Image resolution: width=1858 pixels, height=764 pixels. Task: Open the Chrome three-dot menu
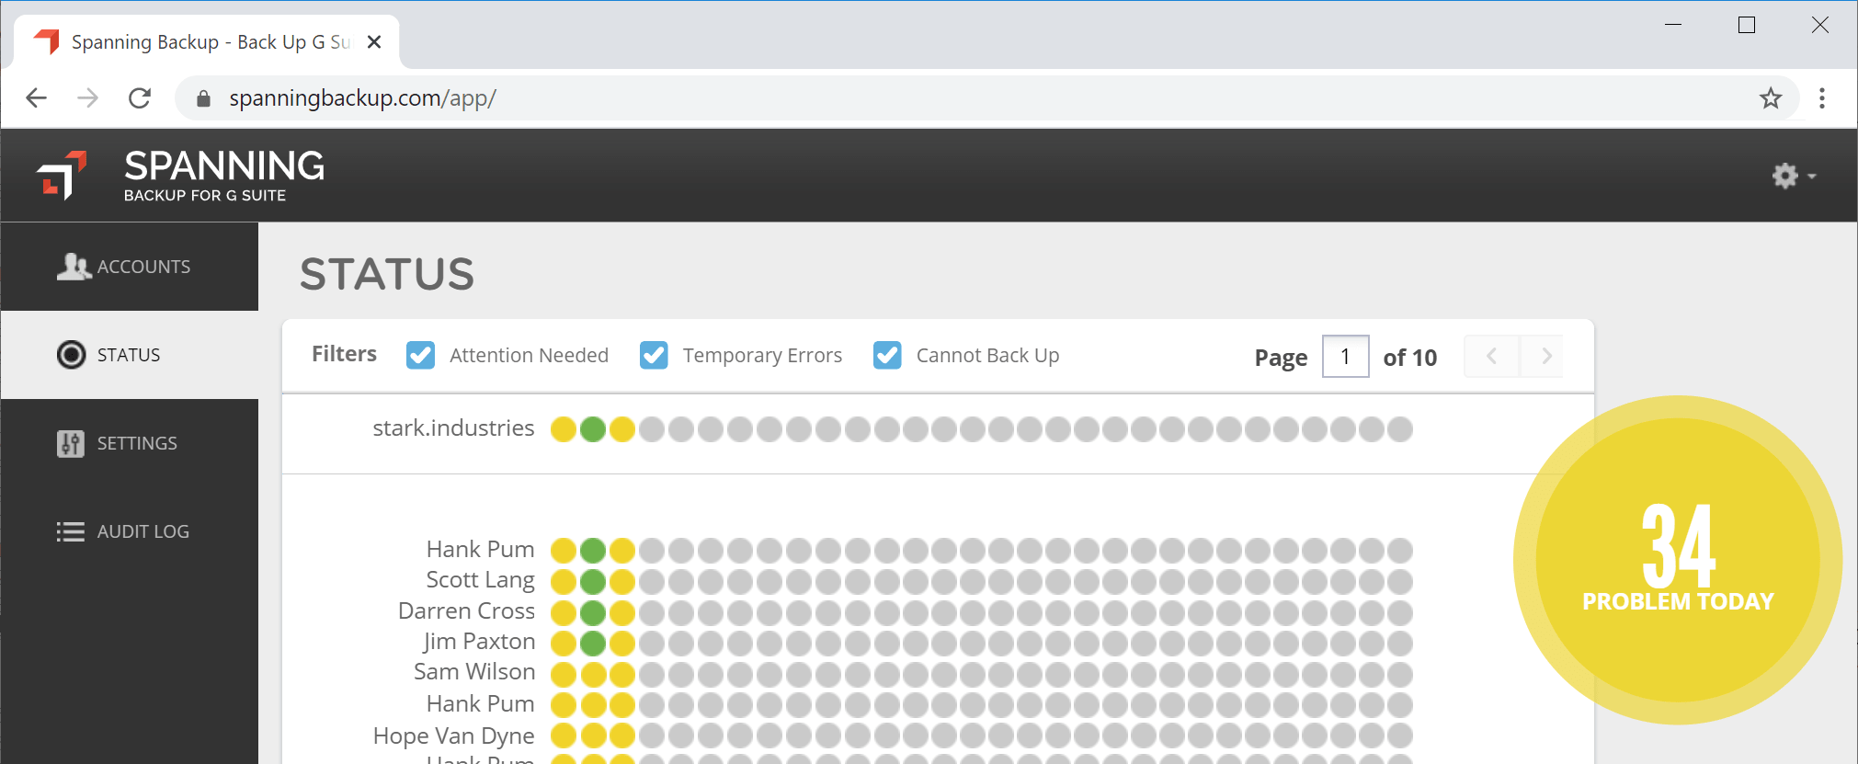1821,98
